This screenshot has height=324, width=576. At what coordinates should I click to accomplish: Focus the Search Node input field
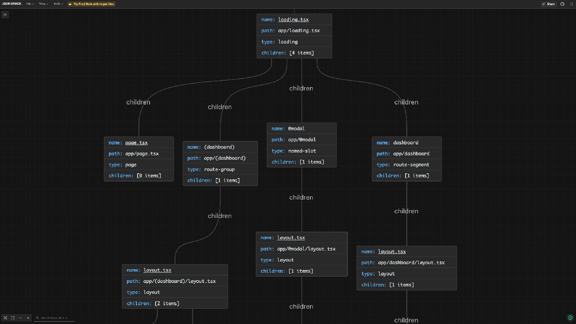coord(54,318)
